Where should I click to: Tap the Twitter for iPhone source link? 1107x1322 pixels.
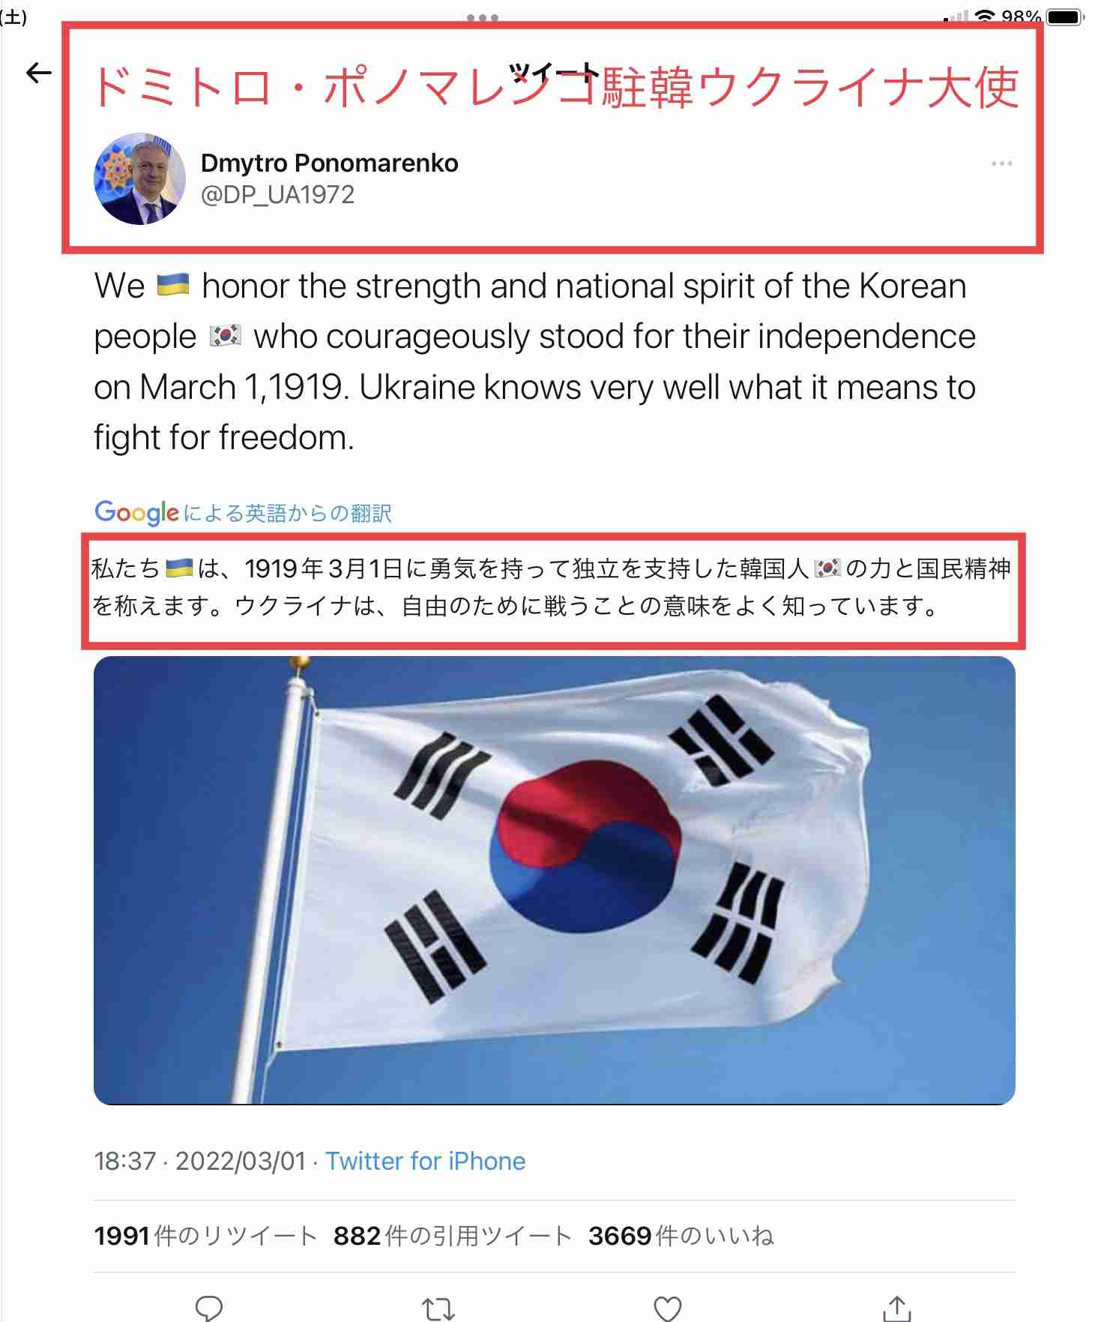click(425, 1161)
